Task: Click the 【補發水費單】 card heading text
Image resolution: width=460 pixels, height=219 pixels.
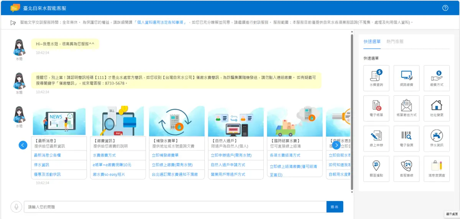Action: (166, 141)
